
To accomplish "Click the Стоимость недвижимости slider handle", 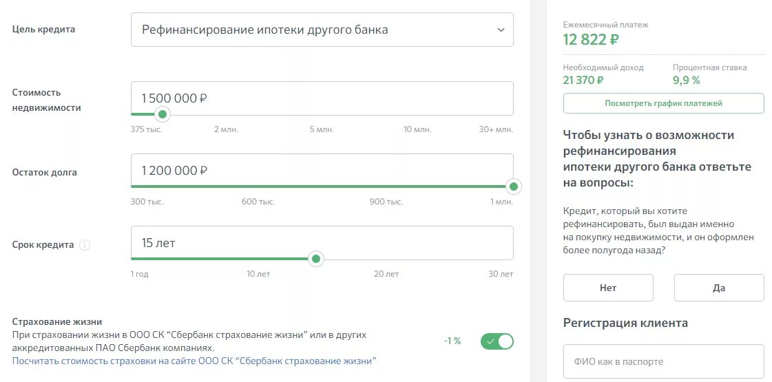I will [x=163, y=114].
